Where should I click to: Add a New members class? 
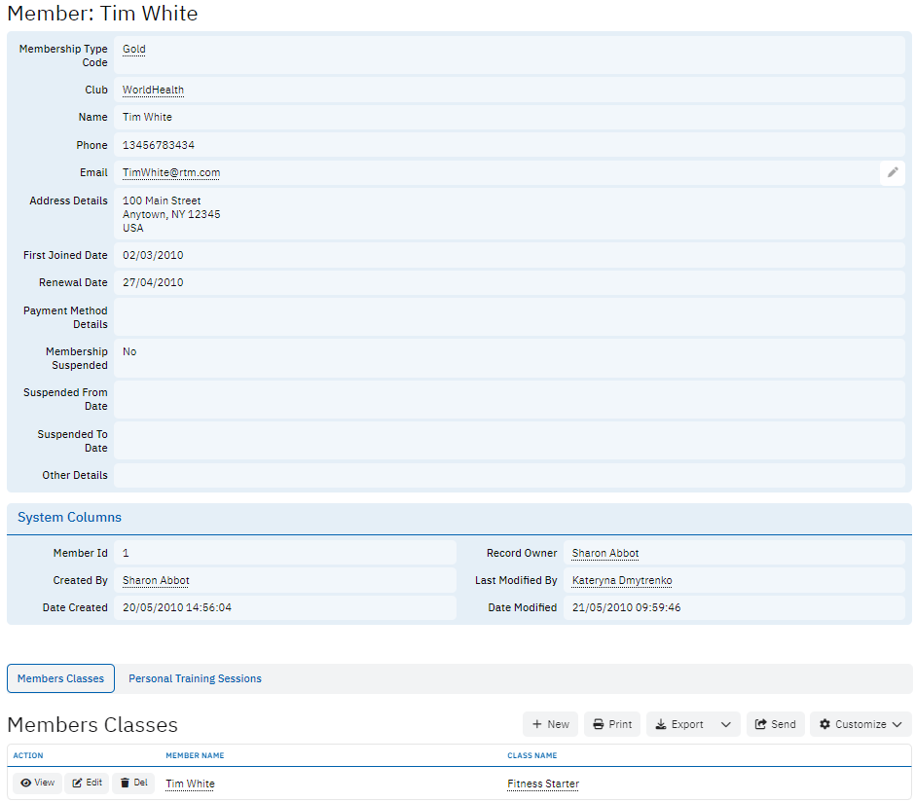[550, 724]
